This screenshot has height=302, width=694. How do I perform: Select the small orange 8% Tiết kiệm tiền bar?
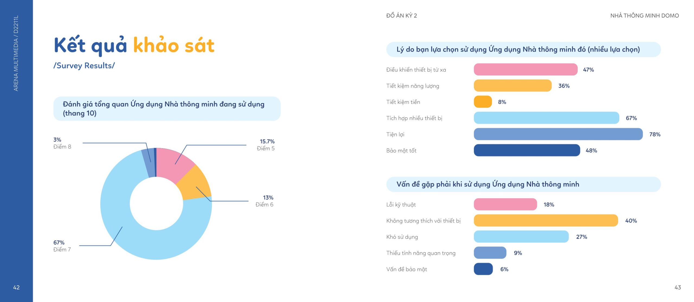point(483,102)
